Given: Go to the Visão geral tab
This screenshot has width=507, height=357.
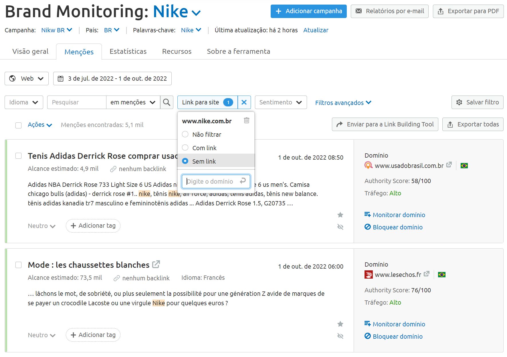Looking at the screenshot, I should point(30,51).
